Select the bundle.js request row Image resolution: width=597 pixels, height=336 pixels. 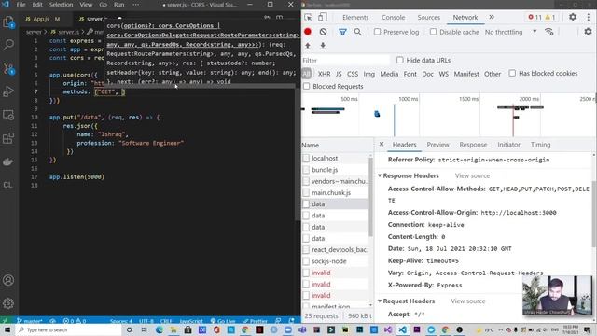[335, 170]
